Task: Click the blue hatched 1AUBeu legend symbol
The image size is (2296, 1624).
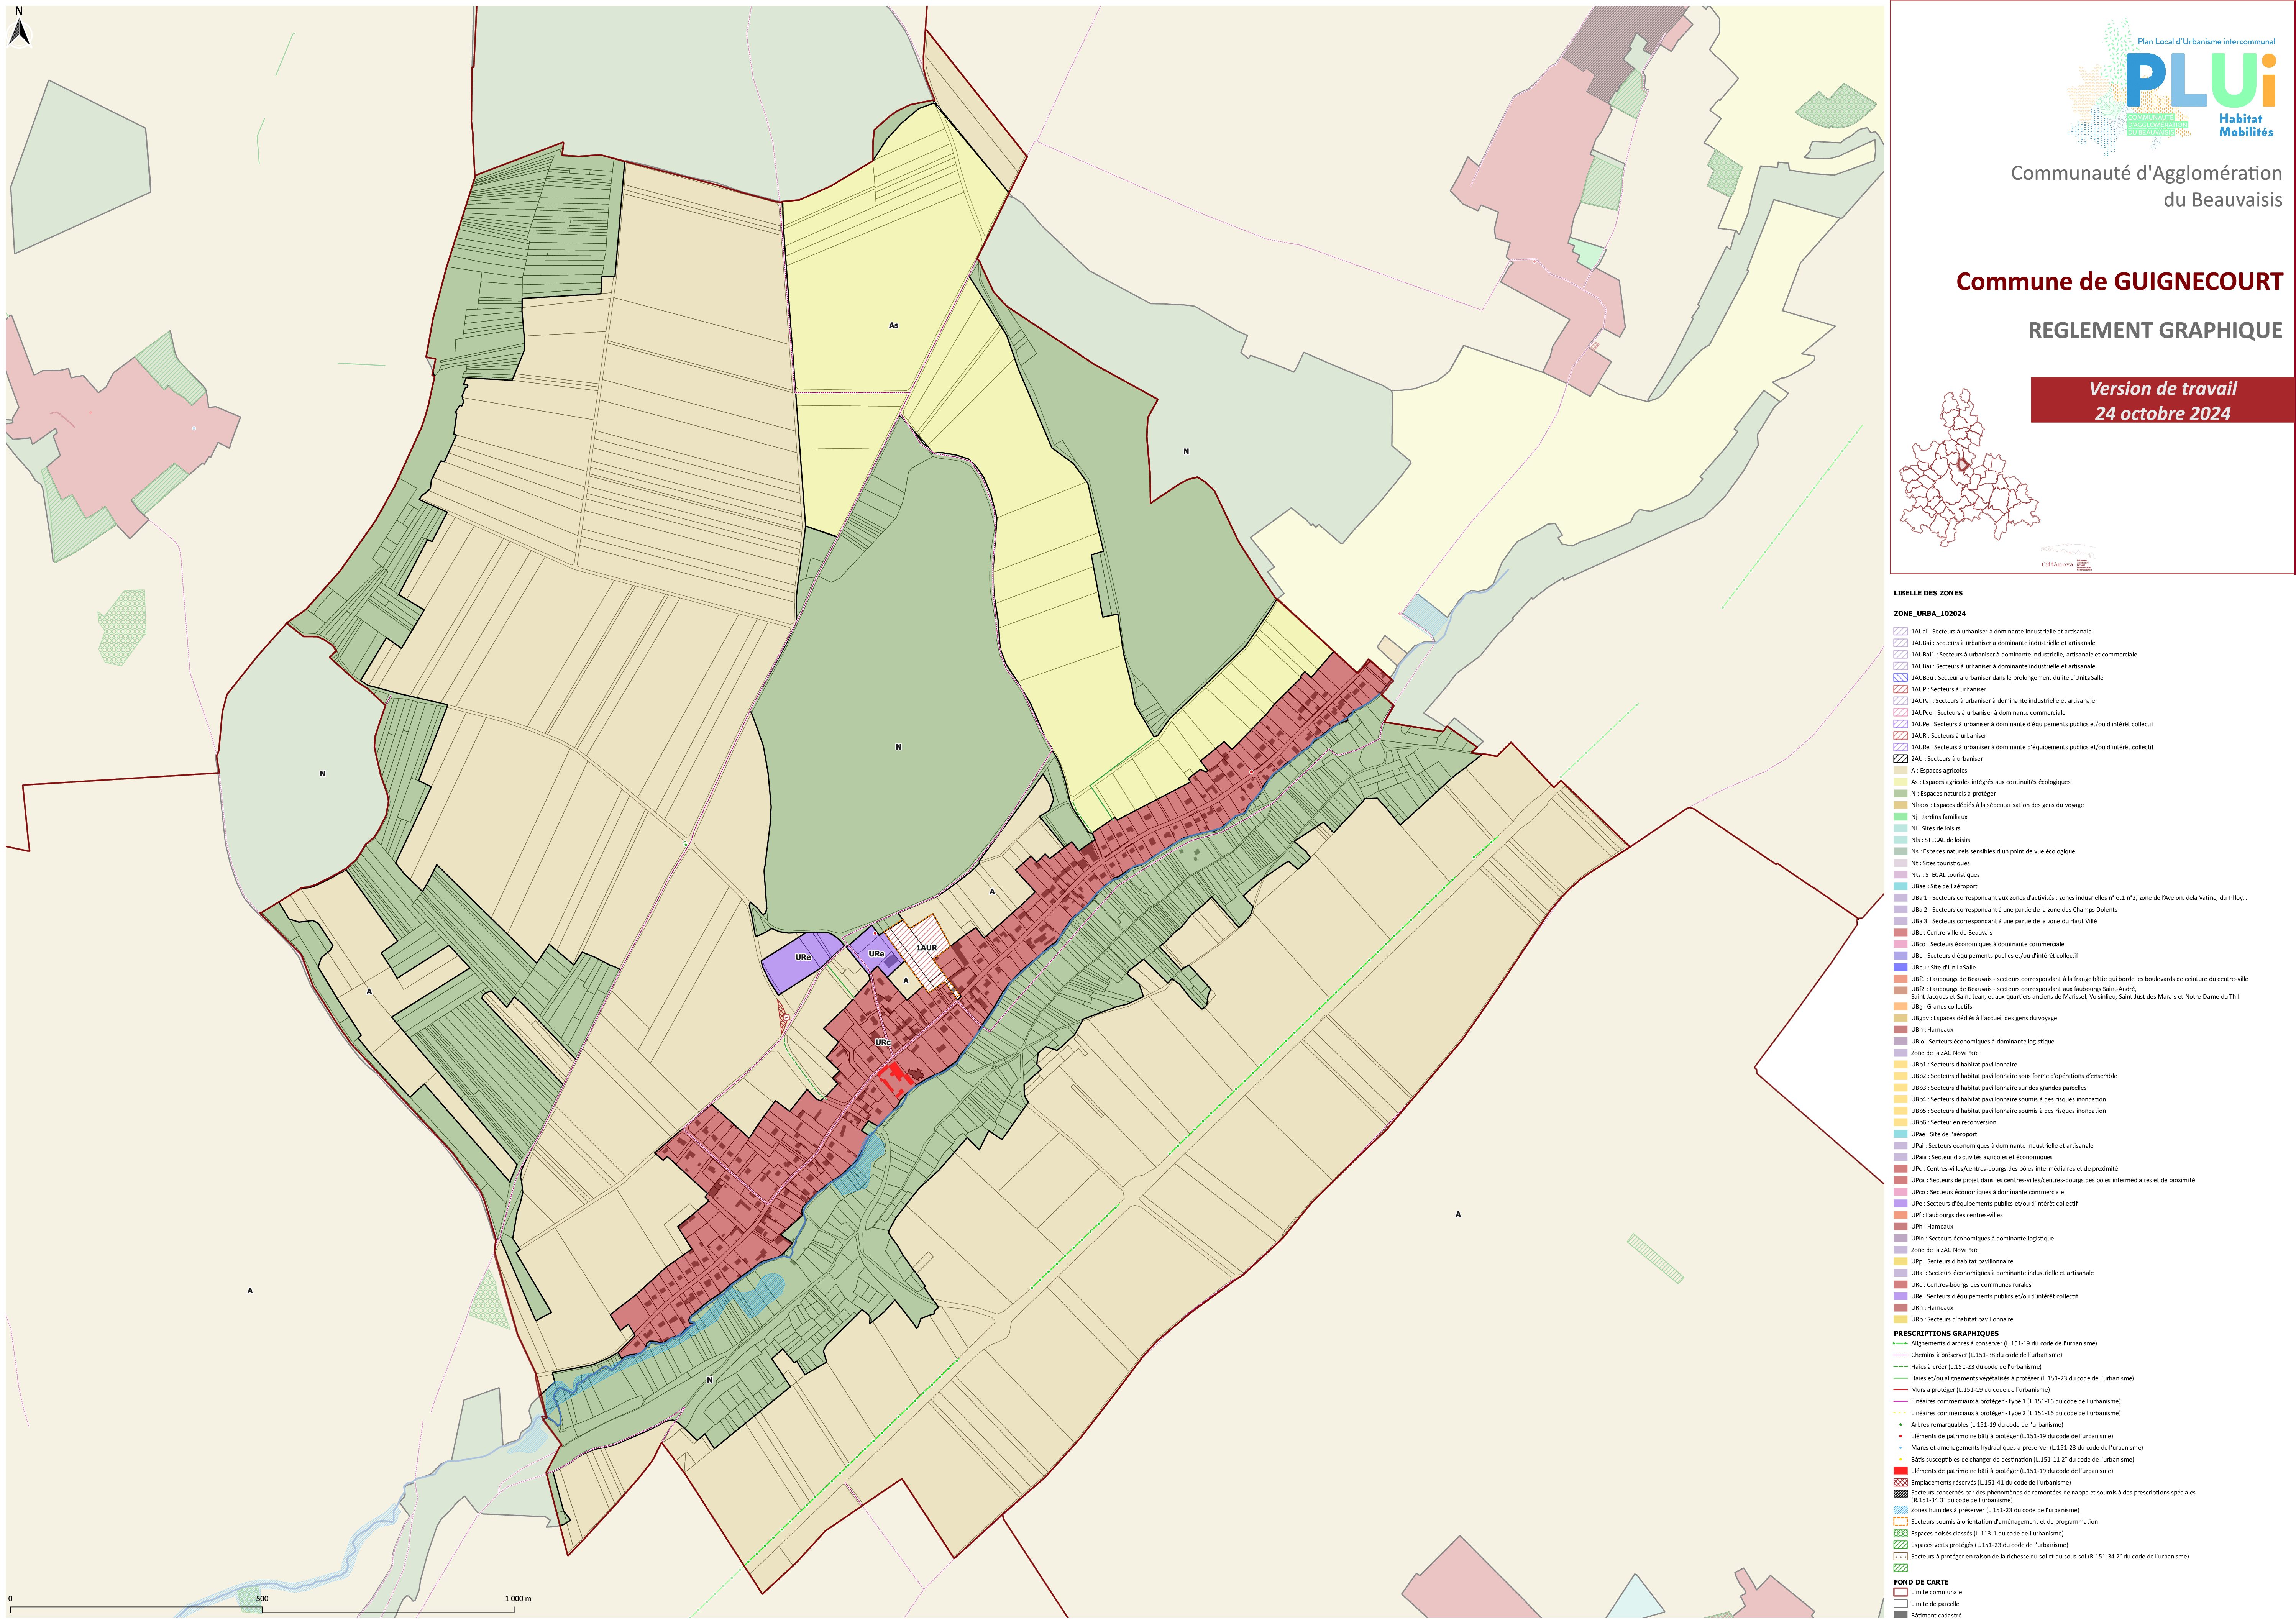Action: [1900, 678]
